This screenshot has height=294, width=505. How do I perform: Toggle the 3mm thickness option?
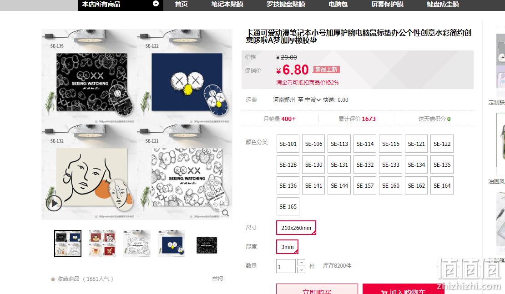coord(287,247)
